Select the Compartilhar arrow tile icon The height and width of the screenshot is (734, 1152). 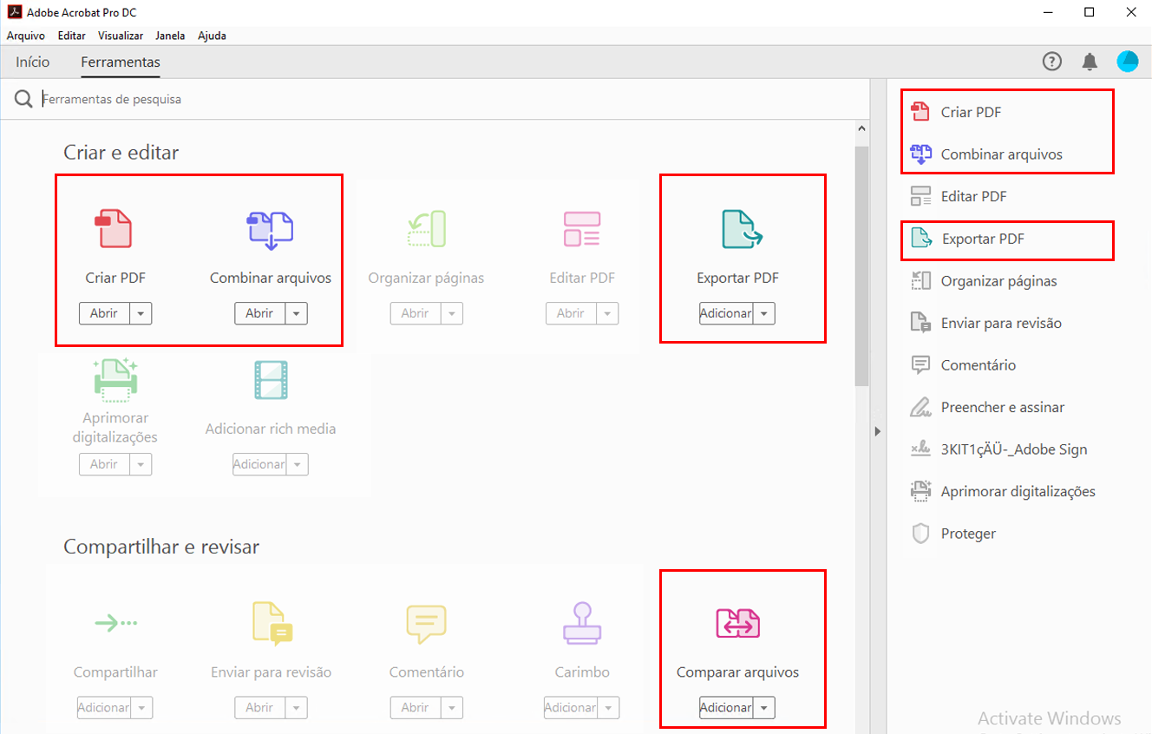[x=115, y=622]
